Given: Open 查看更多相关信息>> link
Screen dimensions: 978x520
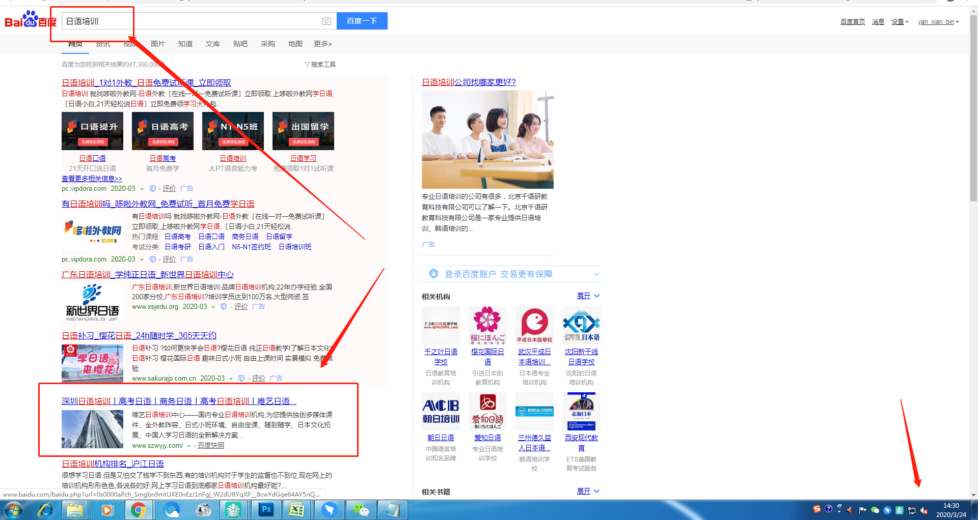Looking at the screenshot, I should click(x=92, y=179).
